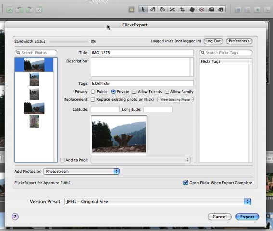Click the dimmed histogram-style icon in right toolbar group

coord(238,10)
